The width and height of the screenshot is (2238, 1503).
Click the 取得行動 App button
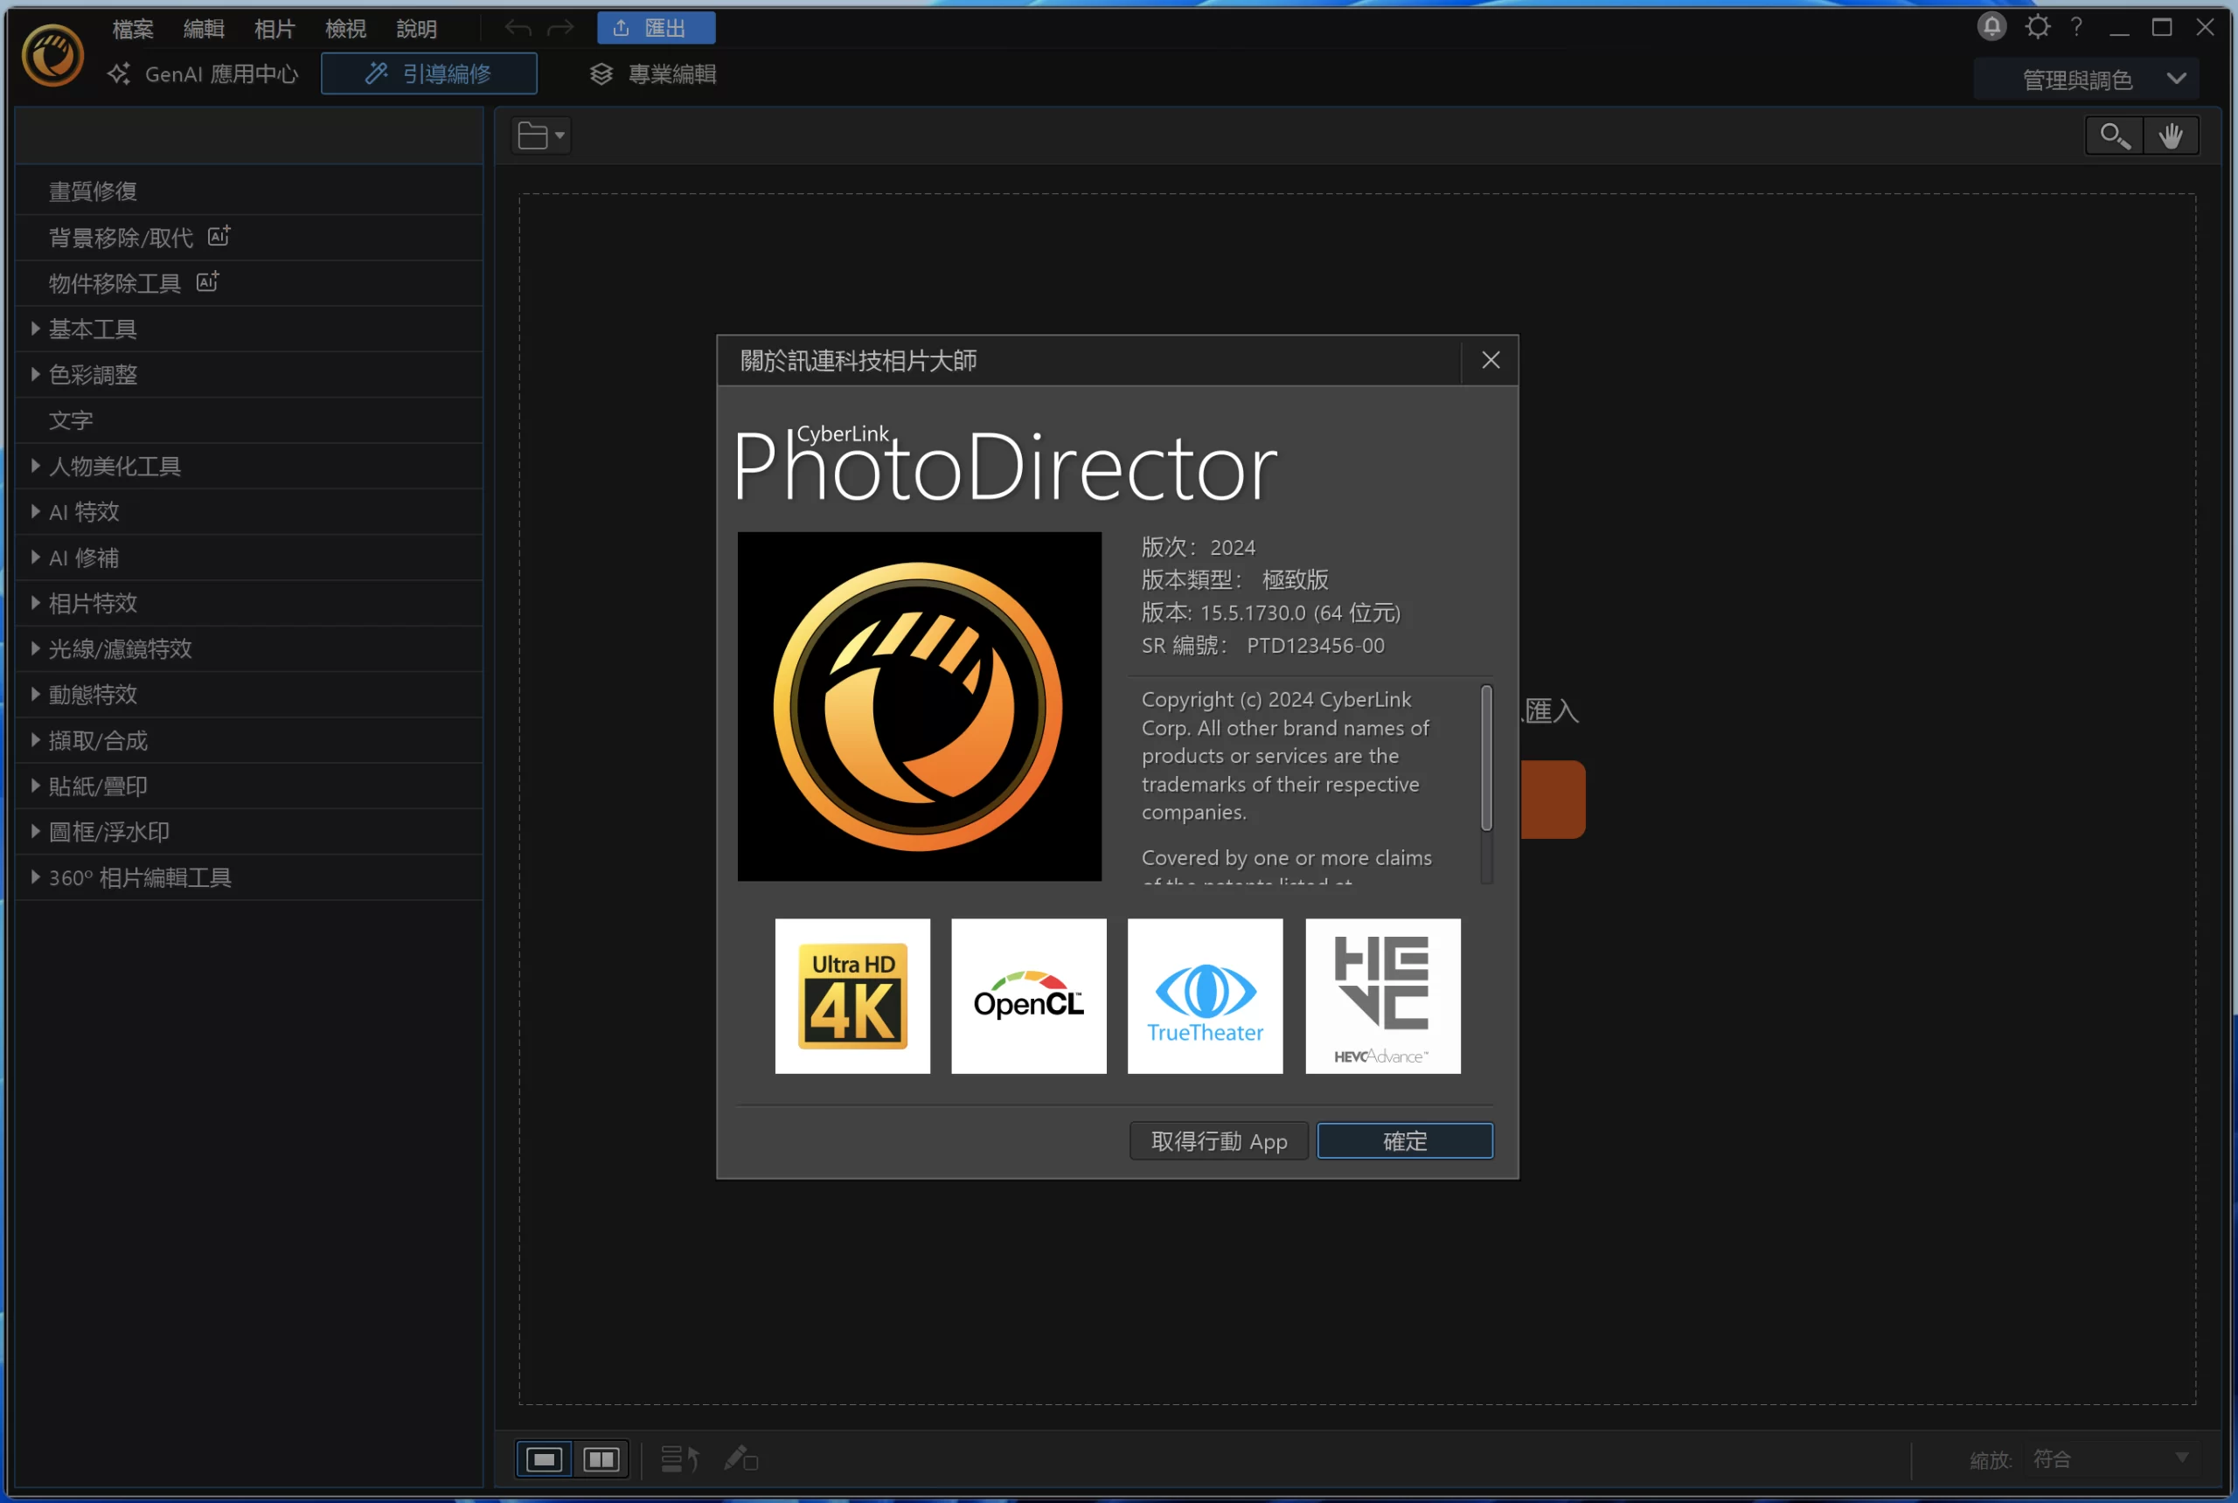coord(1218,1140)
